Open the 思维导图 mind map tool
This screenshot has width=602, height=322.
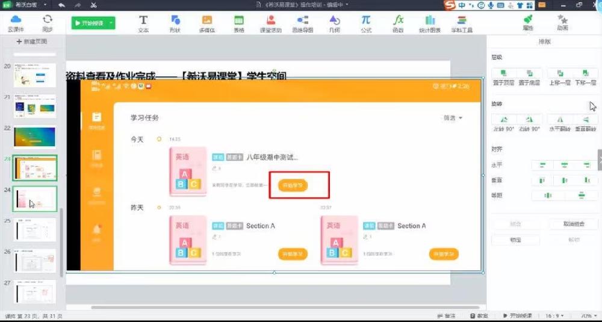coord(303,24)
